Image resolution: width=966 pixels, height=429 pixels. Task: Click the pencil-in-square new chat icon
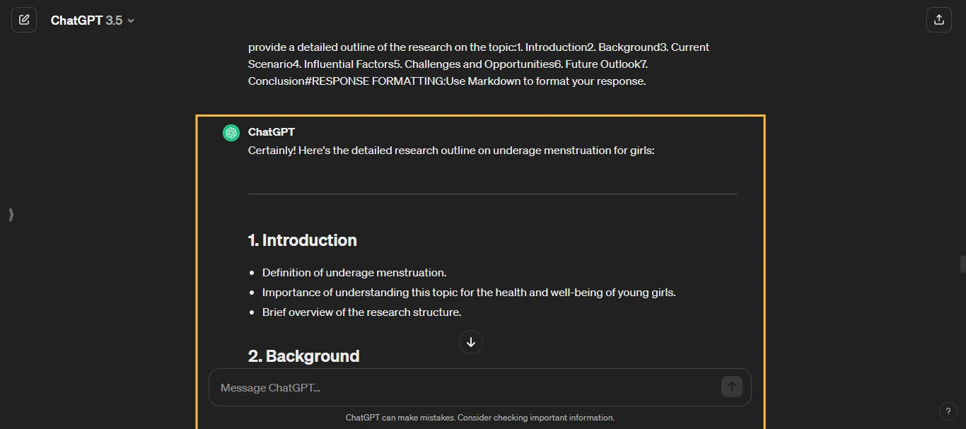tap(24, 20)
